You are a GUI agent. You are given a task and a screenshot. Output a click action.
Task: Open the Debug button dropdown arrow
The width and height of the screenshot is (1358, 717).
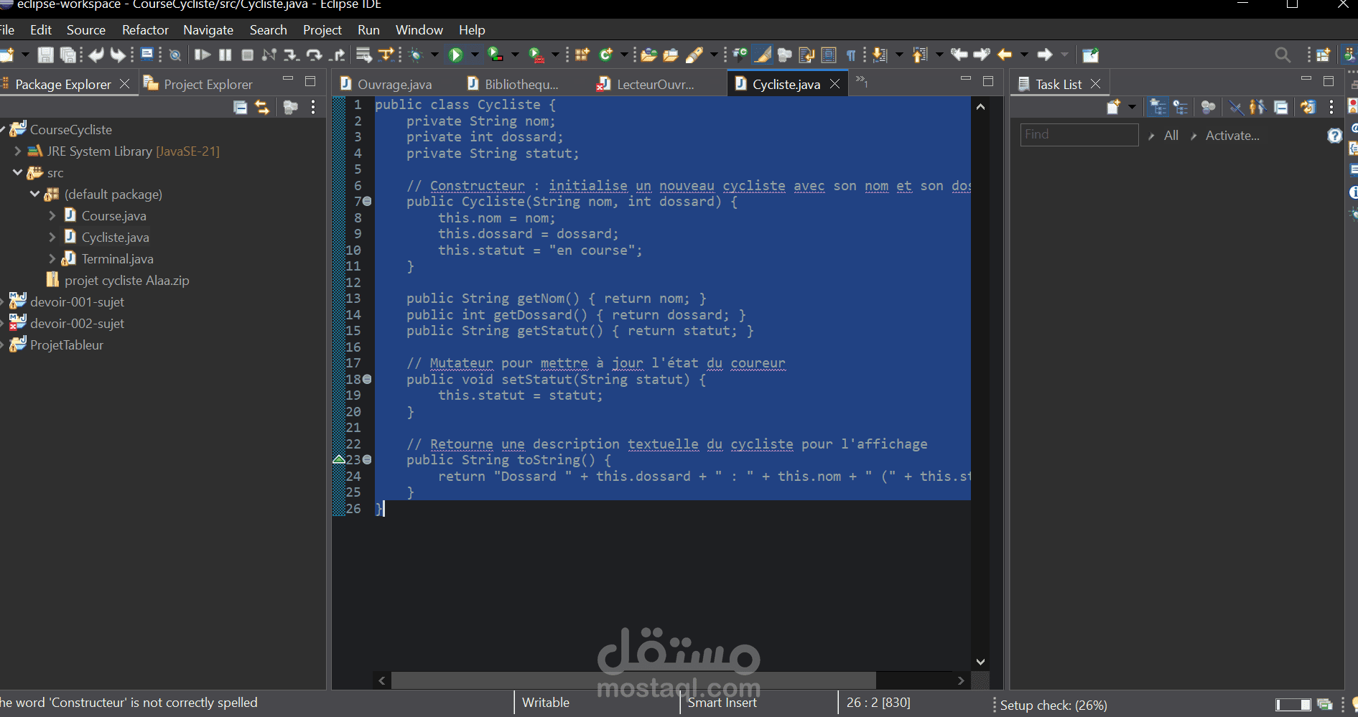tap(434, 55)
